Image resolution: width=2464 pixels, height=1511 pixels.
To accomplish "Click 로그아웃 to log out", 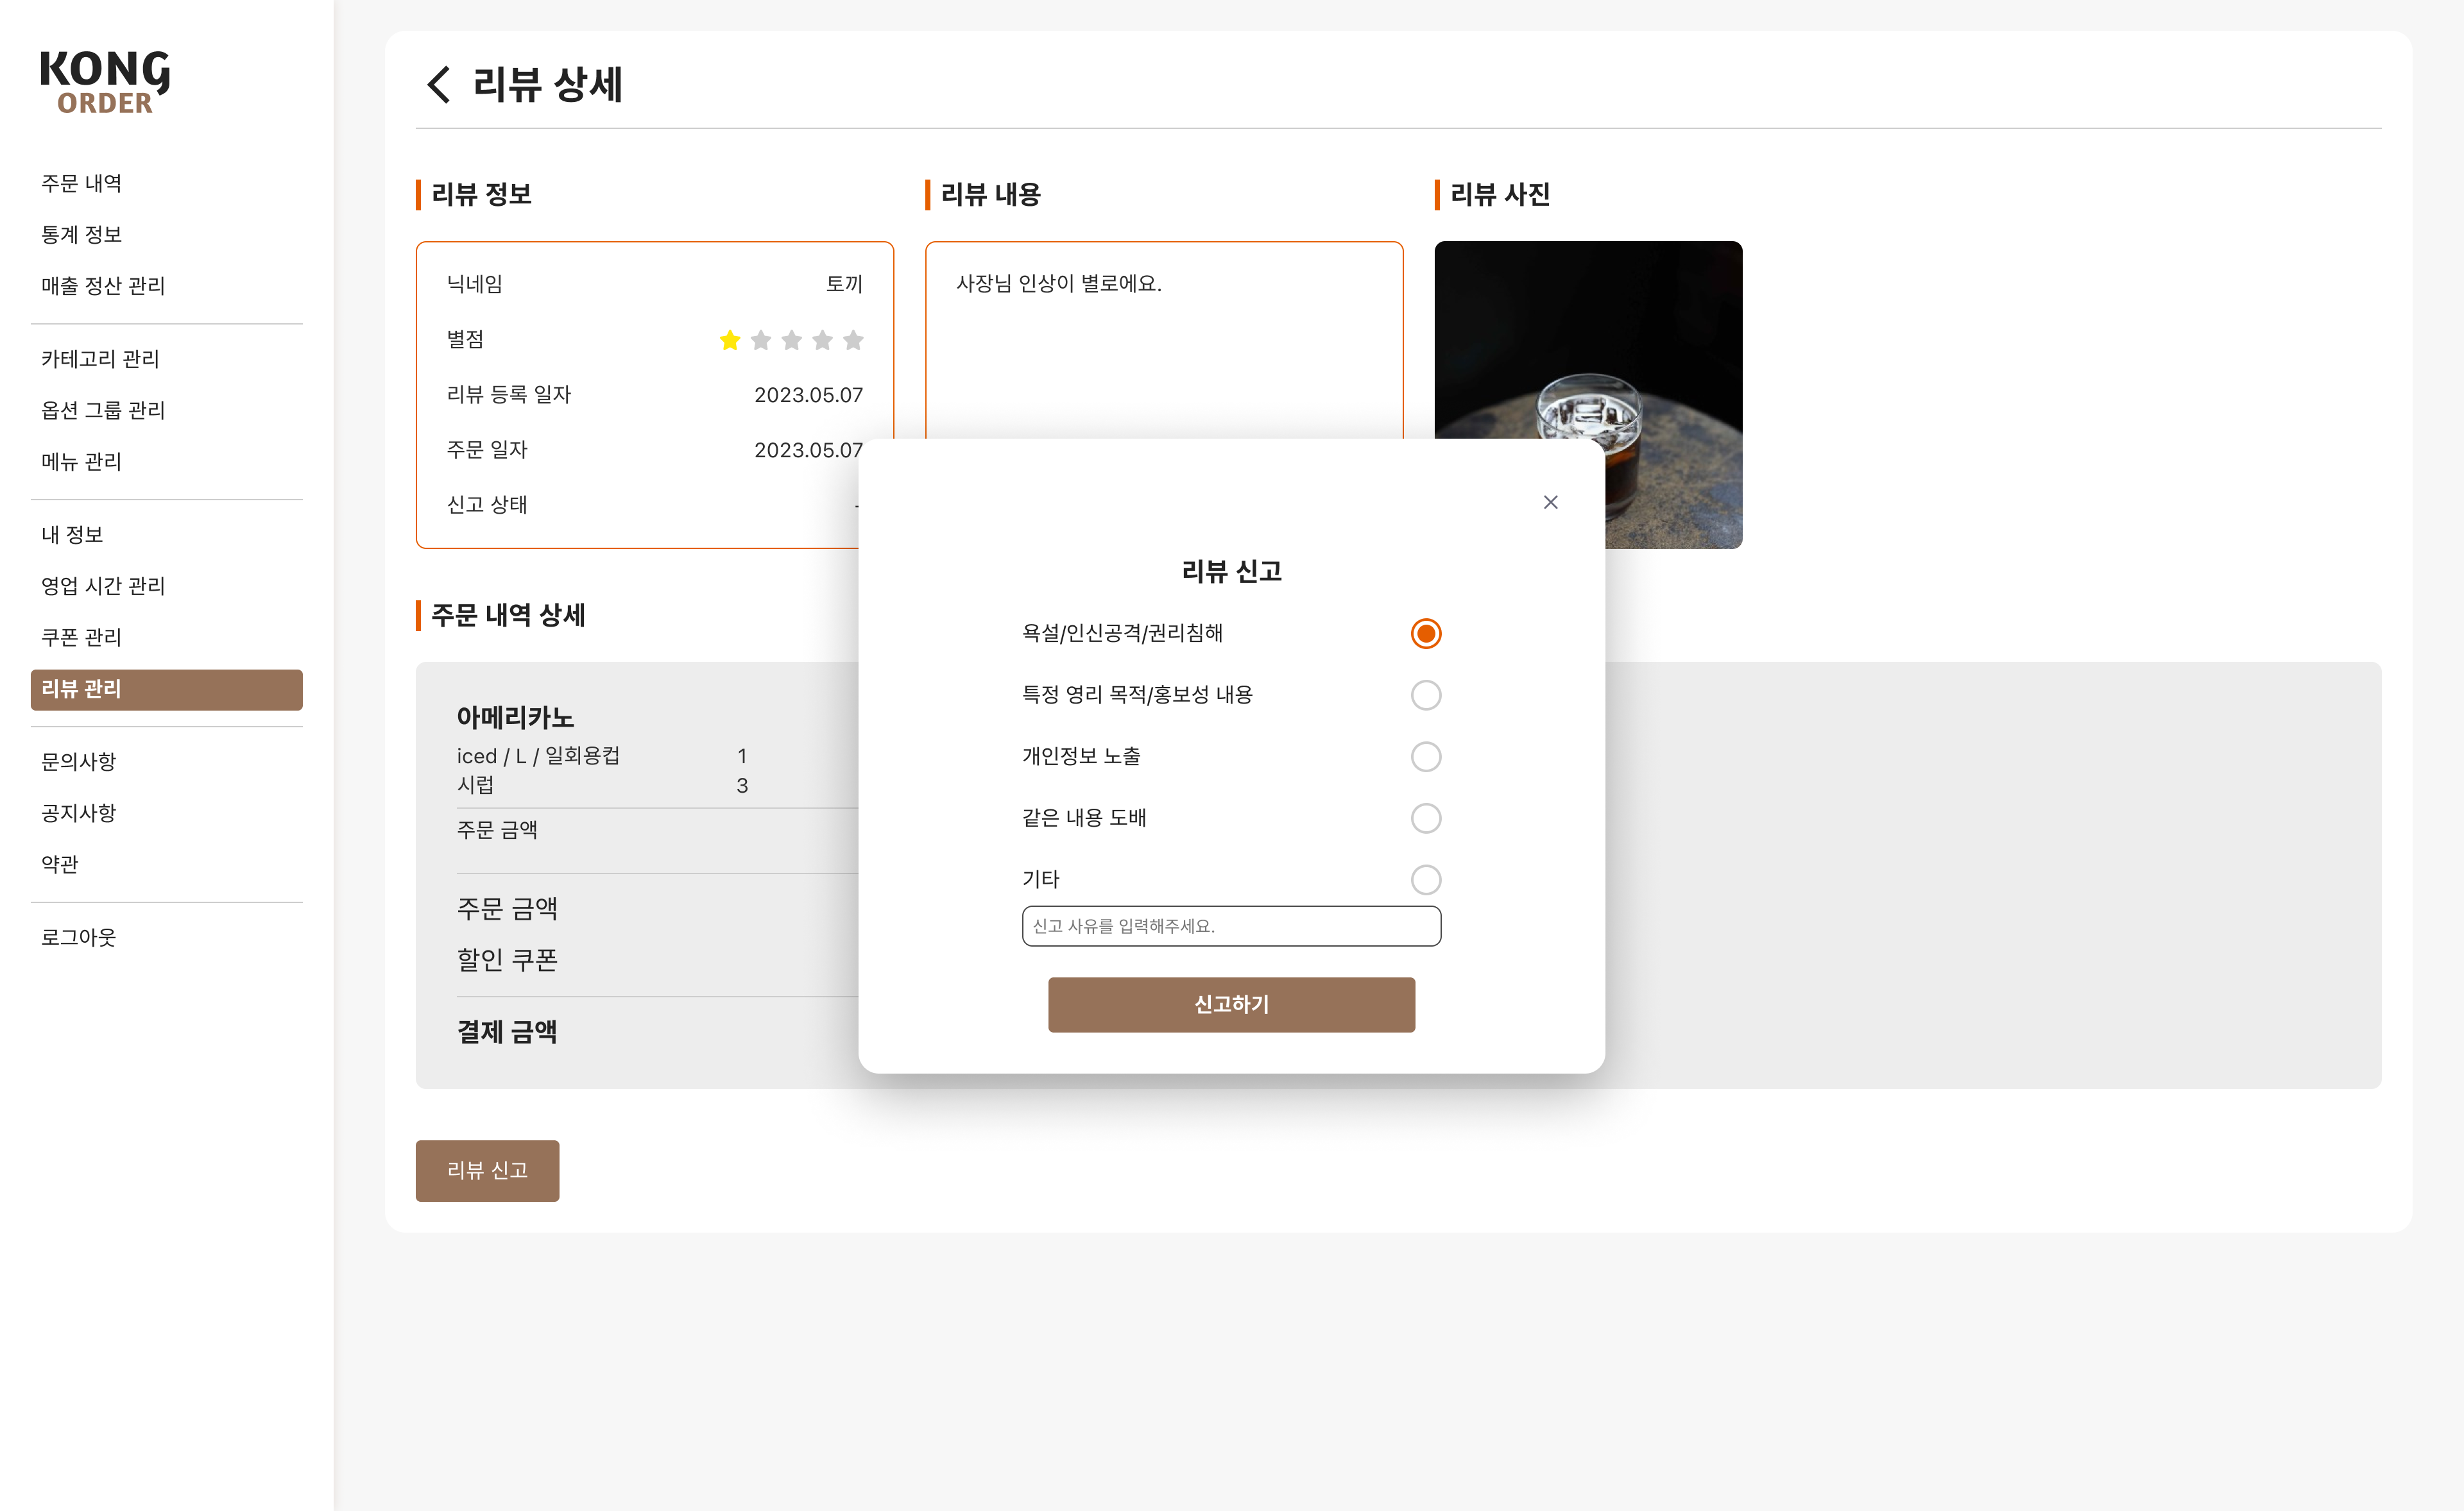I will [x=78, y=938].
